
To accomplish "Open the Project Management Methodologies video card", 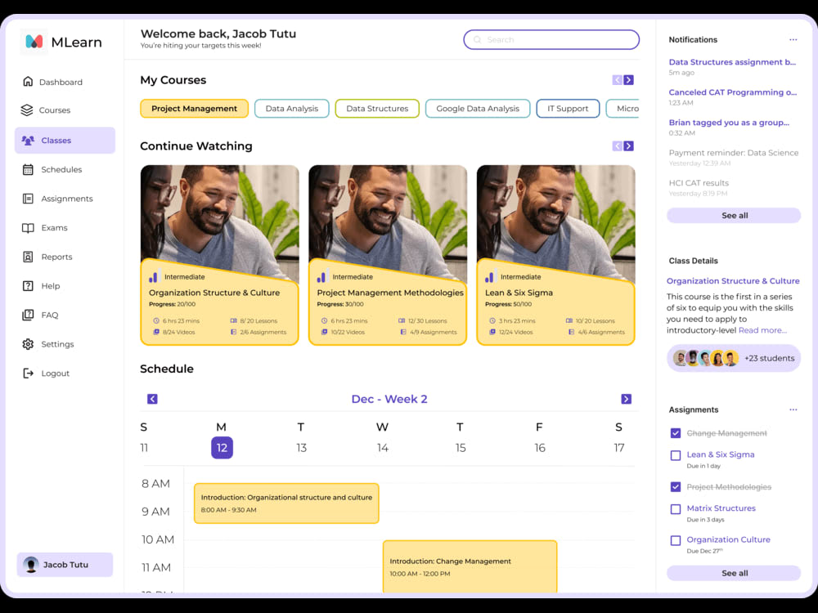I will coord(388,255).
